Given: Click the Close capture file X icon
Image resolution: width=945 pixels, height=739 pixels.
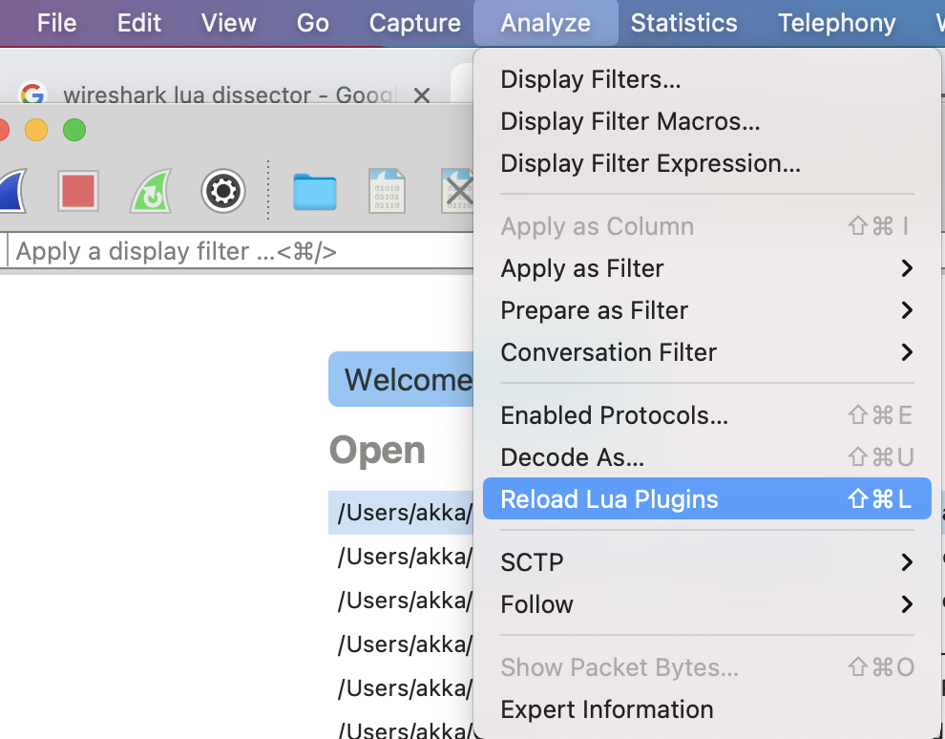Looking at the screenshot, I should pos(456,192).
